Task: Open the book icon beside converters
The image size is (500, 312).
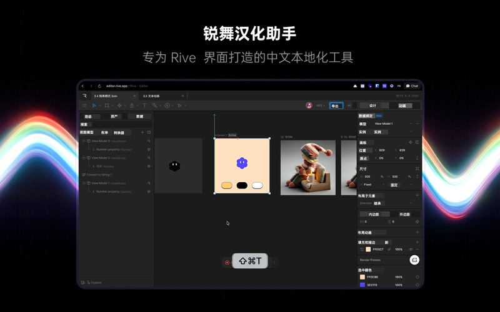Action: tap(149, 132)
